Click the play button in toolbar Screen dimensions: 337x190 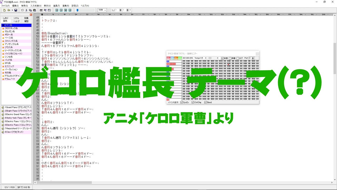(x=61, y=10)
